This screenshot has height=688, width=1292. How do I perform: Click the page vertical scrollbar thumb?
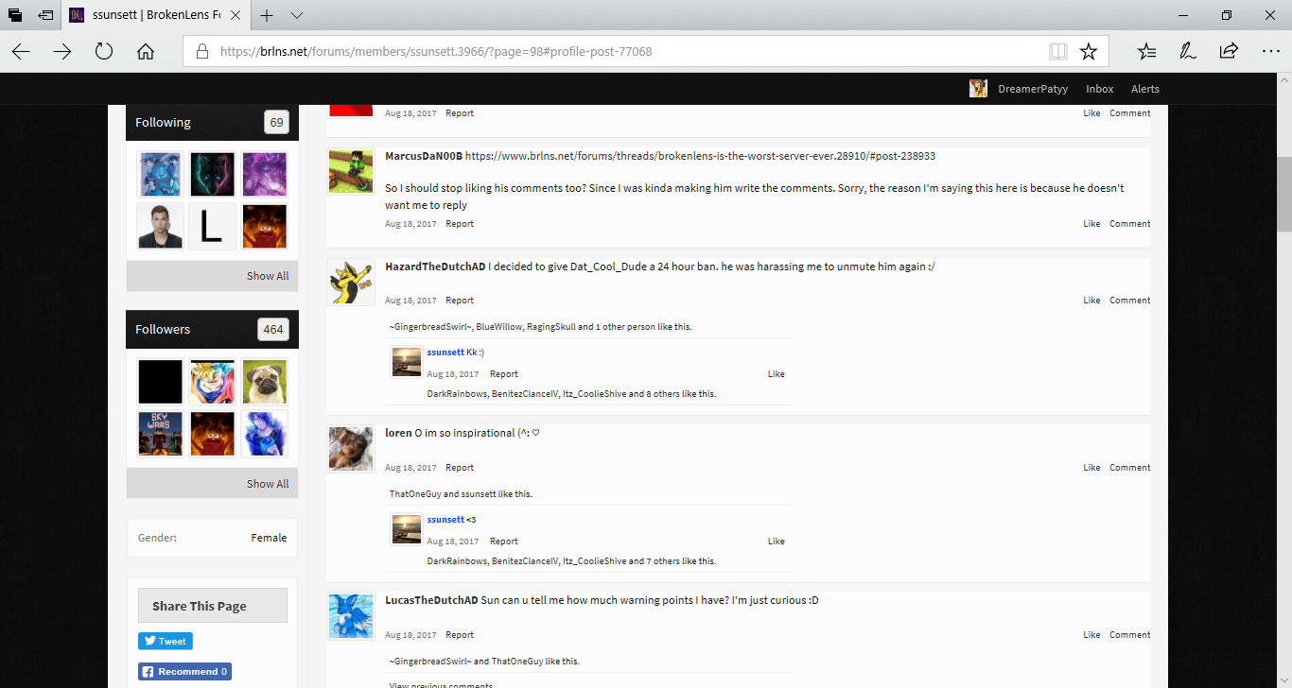click(x=1283, y=194)
